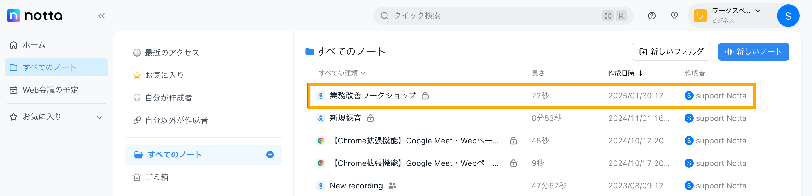Click the 新しいノート button
812x196 pixels.
(x=753, y=51)
